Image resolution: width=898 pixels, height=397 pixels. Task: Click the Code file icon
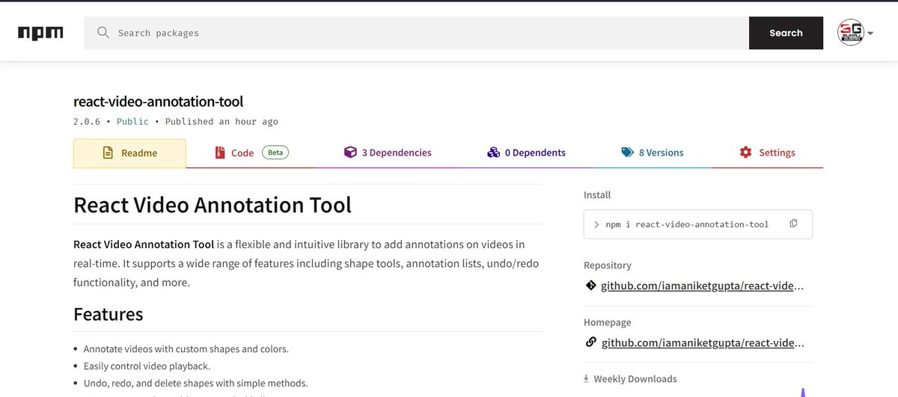(x=220, y=153)
